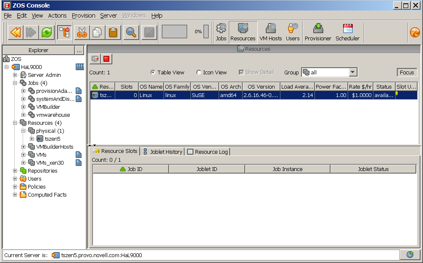
Task: Go forward with the double right arrow
Action: pyautogui.click(x=31, y=33)
